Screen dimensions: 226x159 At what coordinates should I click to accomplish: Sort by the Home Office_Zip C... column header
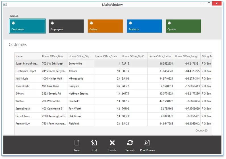(x=134, y=56)
